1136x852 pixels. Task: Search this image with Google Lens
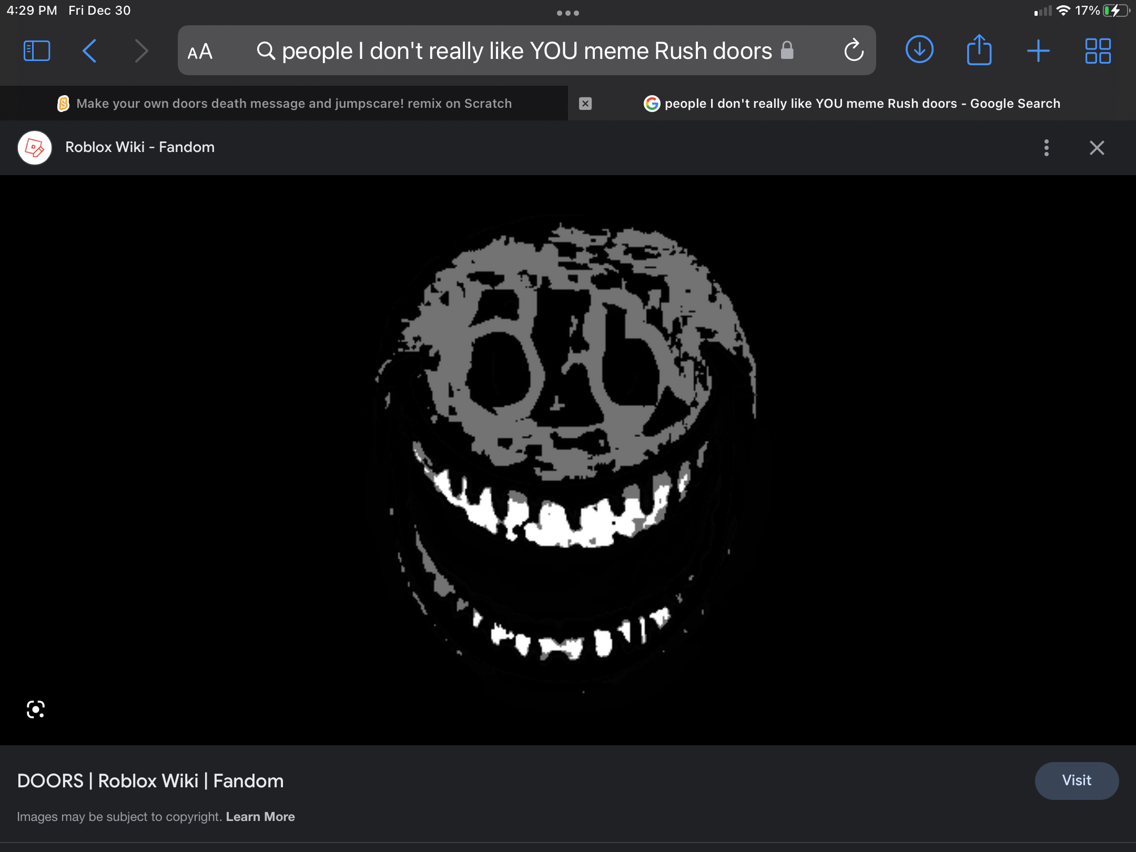36,709
